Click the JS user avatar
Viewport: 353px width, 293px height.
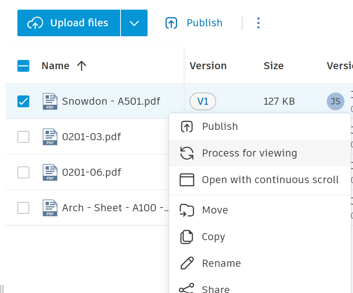(336, 101)
